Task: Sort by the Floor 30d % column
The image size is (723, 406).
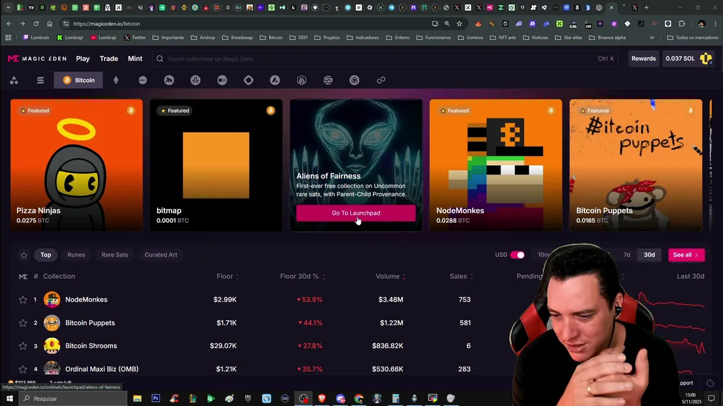Action: [302, 276]
